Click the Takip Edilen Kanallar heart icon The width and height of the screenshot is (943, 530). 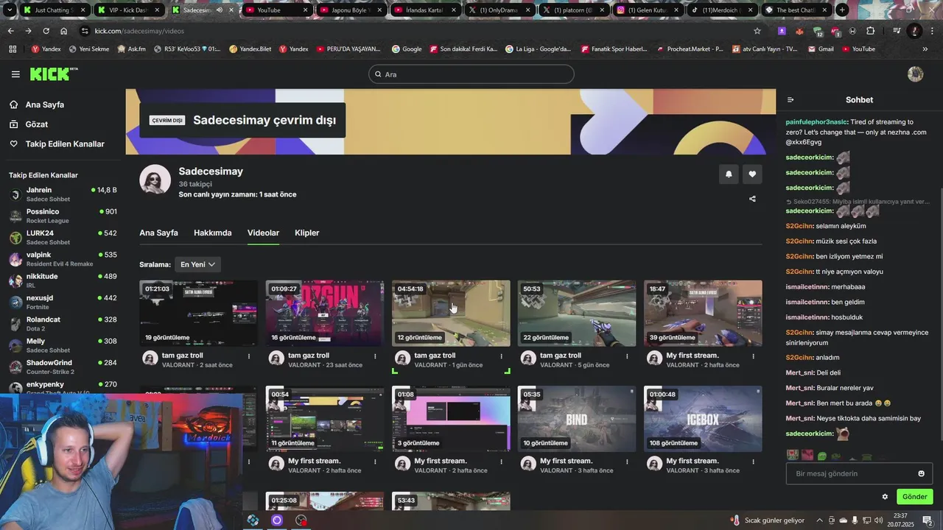[14, 144]
